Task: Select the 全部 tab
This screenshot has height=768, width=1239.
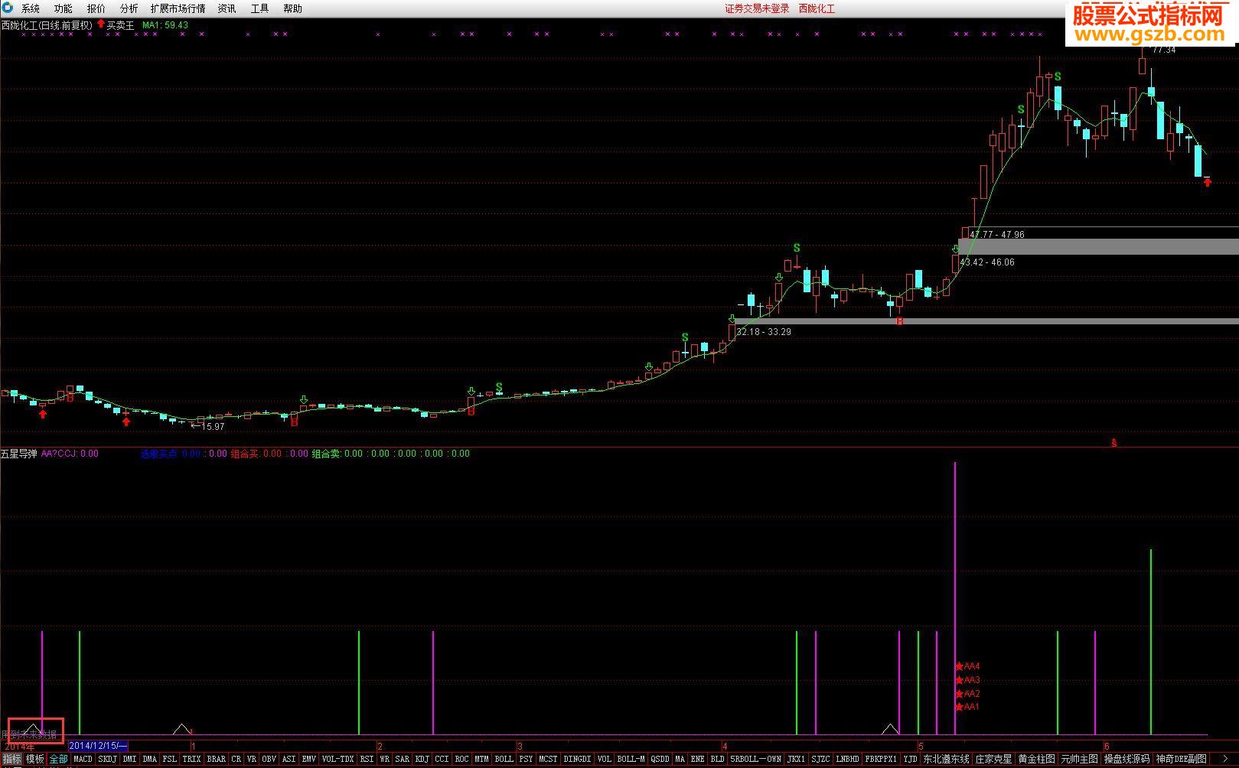Action: click(59, 759)
